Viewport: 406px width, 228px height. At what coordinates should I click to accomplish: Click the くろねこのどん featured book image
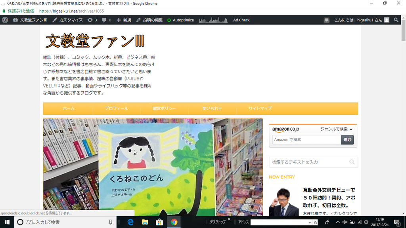tap(153, 167)
